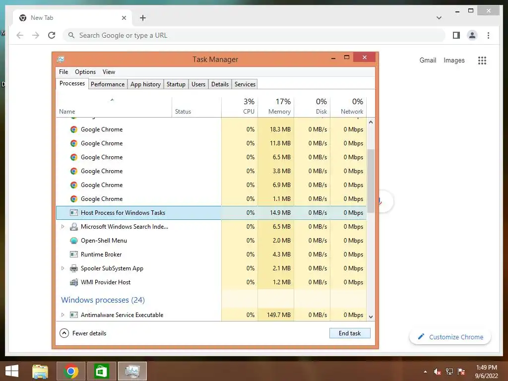508x381 pixels.
Task: Expand Antimalware Service Executable process
Action: pos(63,315)
